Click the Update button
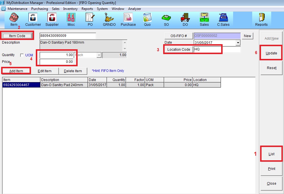The image size is (284, 194). [271, 53]
